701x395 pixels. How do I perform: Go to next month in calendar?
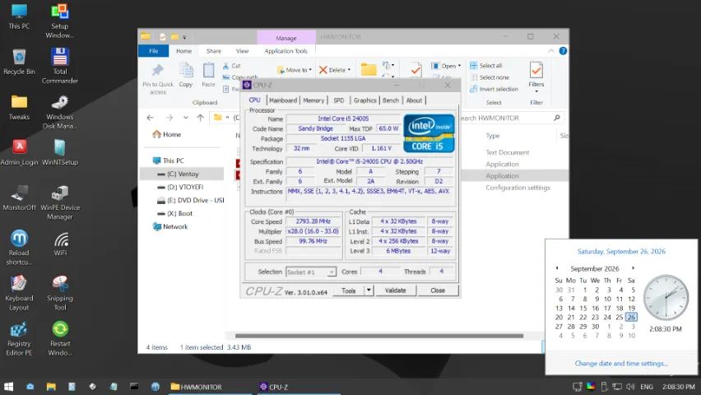tap(633, 268)
